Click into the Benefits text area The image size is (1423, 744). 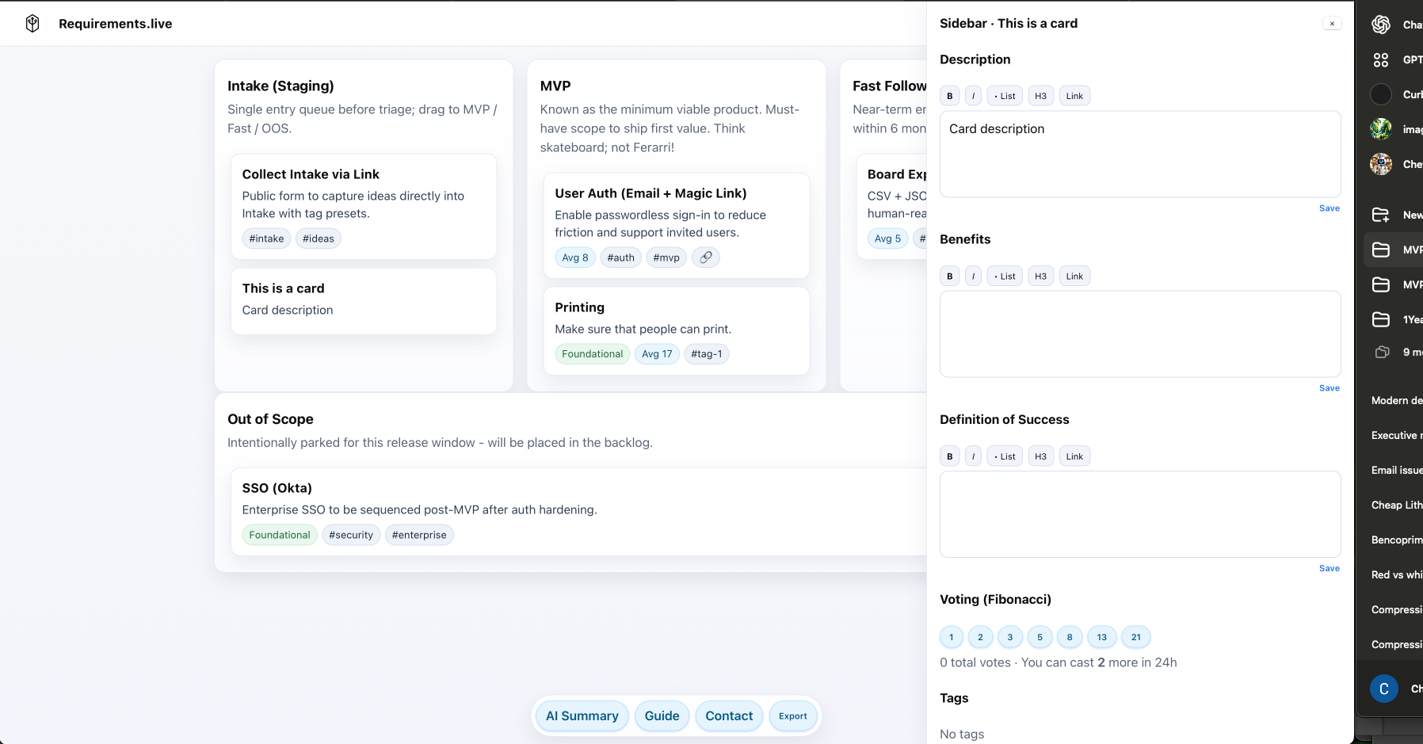click(1139, 334)
